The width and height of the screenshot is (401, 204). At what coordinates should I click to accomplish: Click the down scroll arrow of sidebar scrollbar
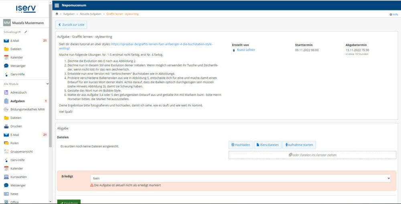tap(50, 202)
